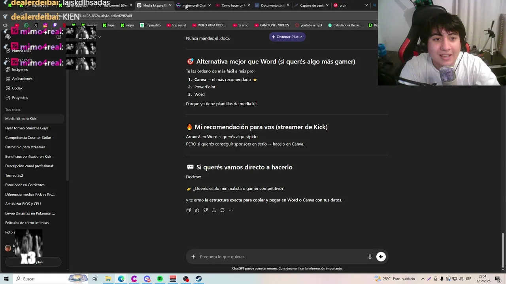
Task: Open Calculadora De Su... bookmark
Action: tap(344, 25)
